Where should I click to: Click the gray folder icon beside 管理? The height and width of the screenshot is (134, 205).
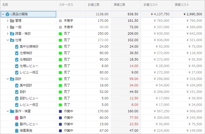point(12,21)
